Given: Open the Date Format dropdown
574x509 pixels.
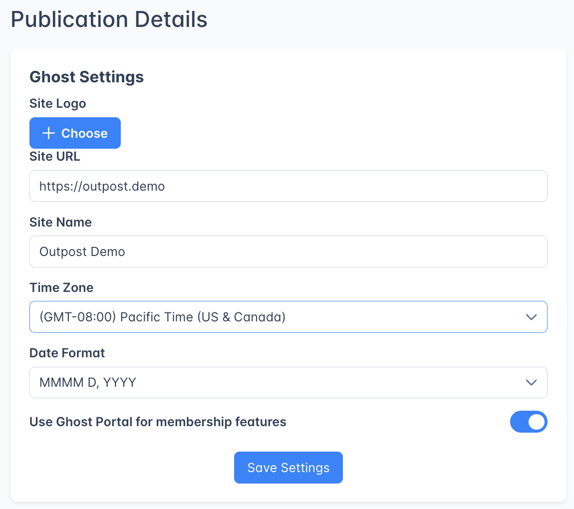Looking at the screenshot, I should [x=288, y=382].
